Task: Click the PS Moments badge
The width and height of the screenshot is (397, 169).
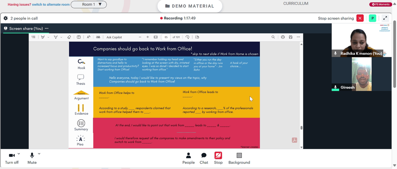Action: coord(381,4)
